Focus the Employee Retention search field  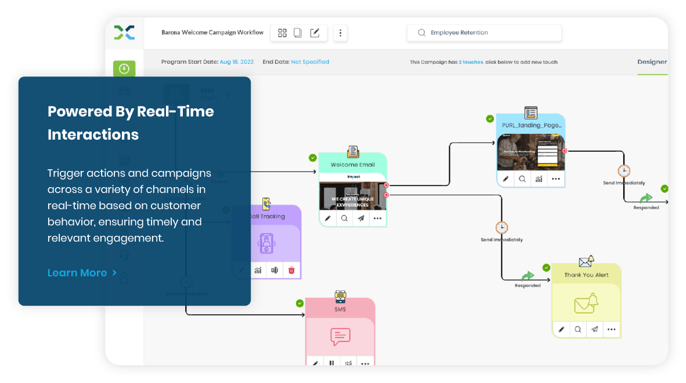[x=484, y=33]
